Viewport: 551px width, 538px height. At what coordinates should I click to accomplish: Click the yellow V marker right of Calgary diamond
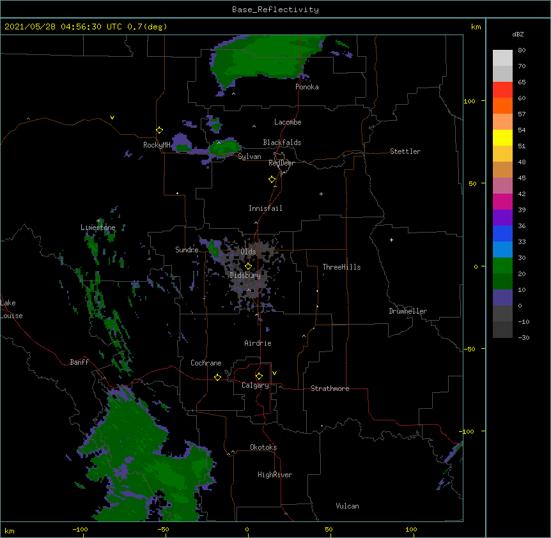tap(274, 373)
